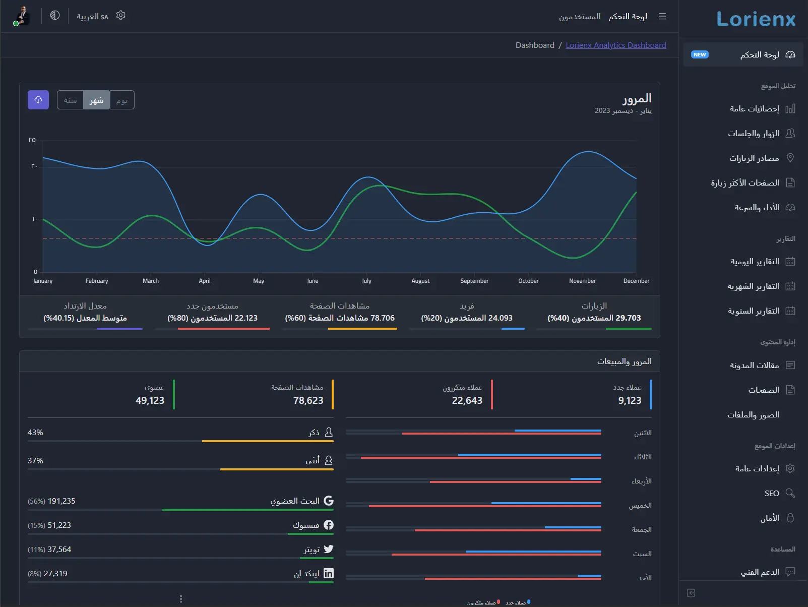Open the الأمان security section
The image size is (808, 607).
[x=770, y=518]
